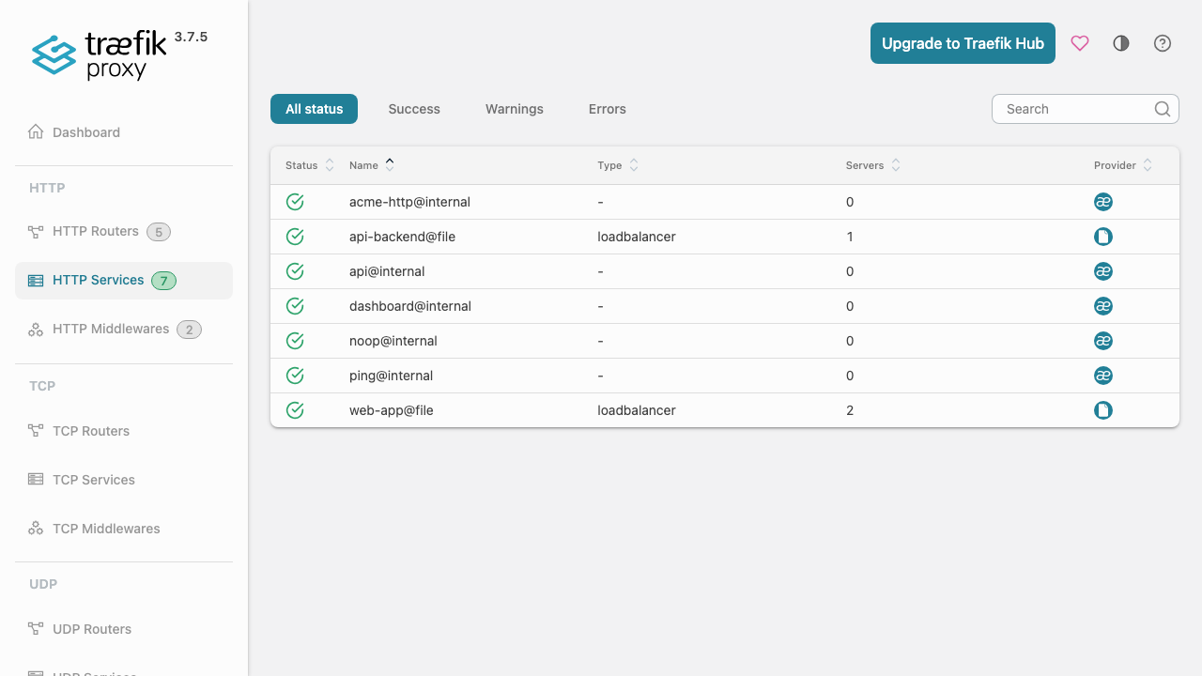The image size is (1202, 676).
Task: Open HTTP Middlewares page
Action: pos(124,330)
